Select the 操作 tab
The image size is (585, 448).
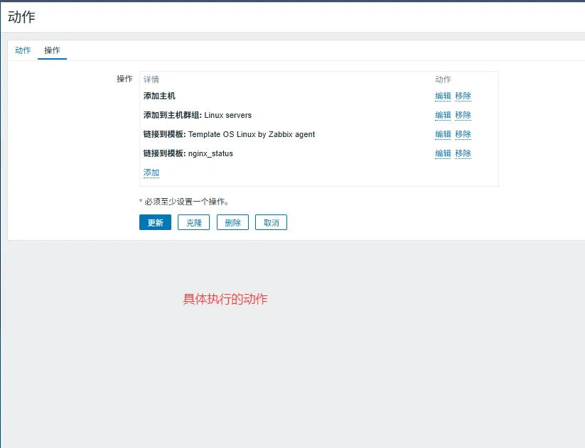52,50
